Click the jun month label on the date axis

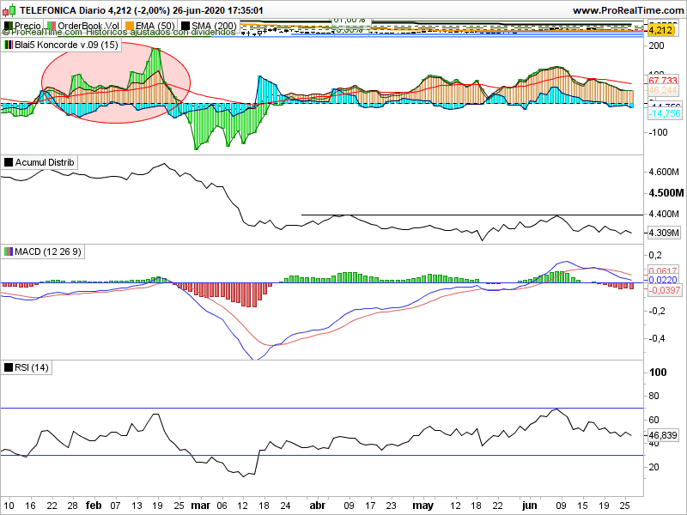[x=529, y=506]
